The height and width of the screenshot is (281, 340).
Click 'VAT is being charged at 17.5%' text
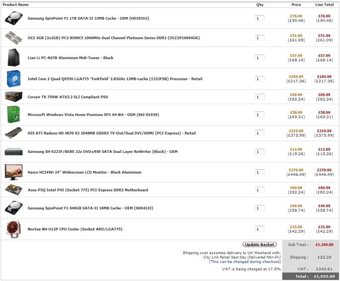click(x=251, y=269)
